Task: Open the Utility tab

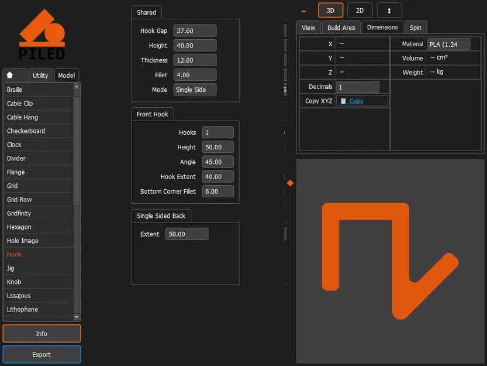Action: pyautogui.click(x=40, y=76)
